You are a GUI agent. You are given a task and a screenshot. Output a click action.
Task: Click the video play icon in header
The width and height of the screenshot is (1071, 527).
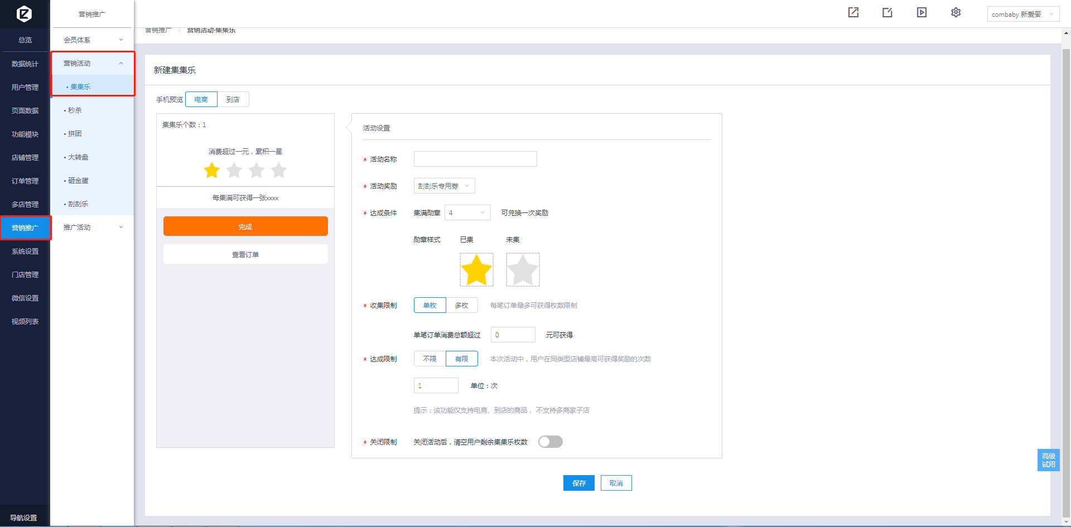[922, 13]
